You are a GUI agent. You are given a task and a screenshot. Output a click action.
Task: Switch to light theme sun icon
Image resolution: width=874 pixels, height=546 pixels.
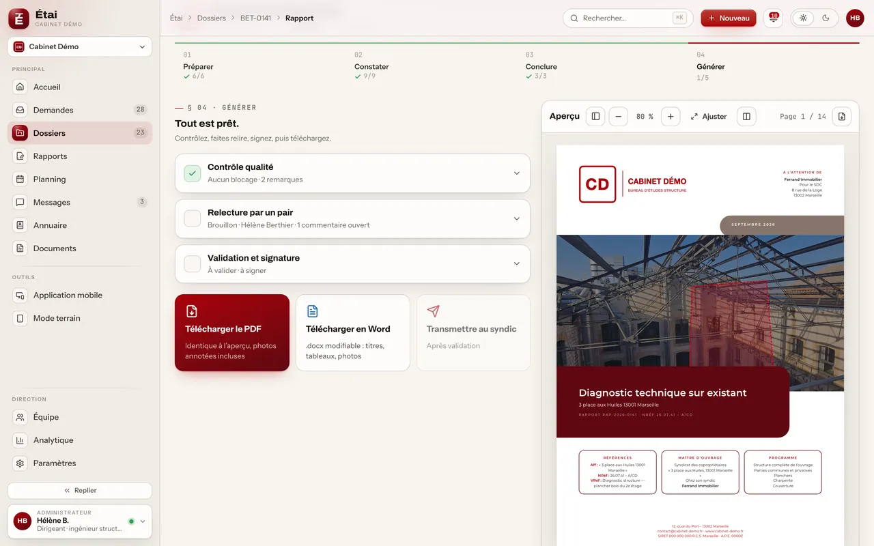[803, 18]
